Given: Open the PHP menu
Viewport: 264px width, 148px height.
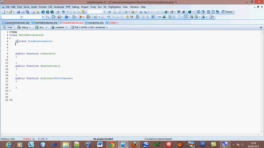Looking at the screenshot, I should 68,7.
